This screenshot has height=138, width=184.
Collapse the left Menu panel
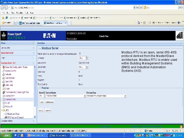coord(34,43)
